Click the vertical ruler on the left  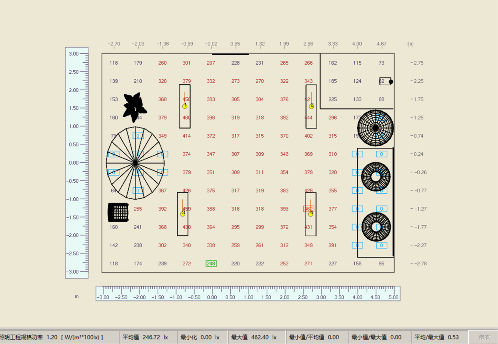[77, 163]
